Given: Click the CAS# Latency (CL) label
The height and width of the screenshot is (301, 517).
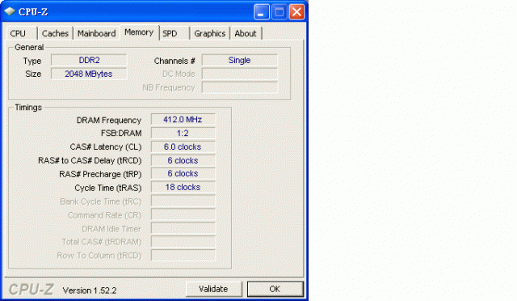Looking at the screenshot, I should [x=106, y=146].
